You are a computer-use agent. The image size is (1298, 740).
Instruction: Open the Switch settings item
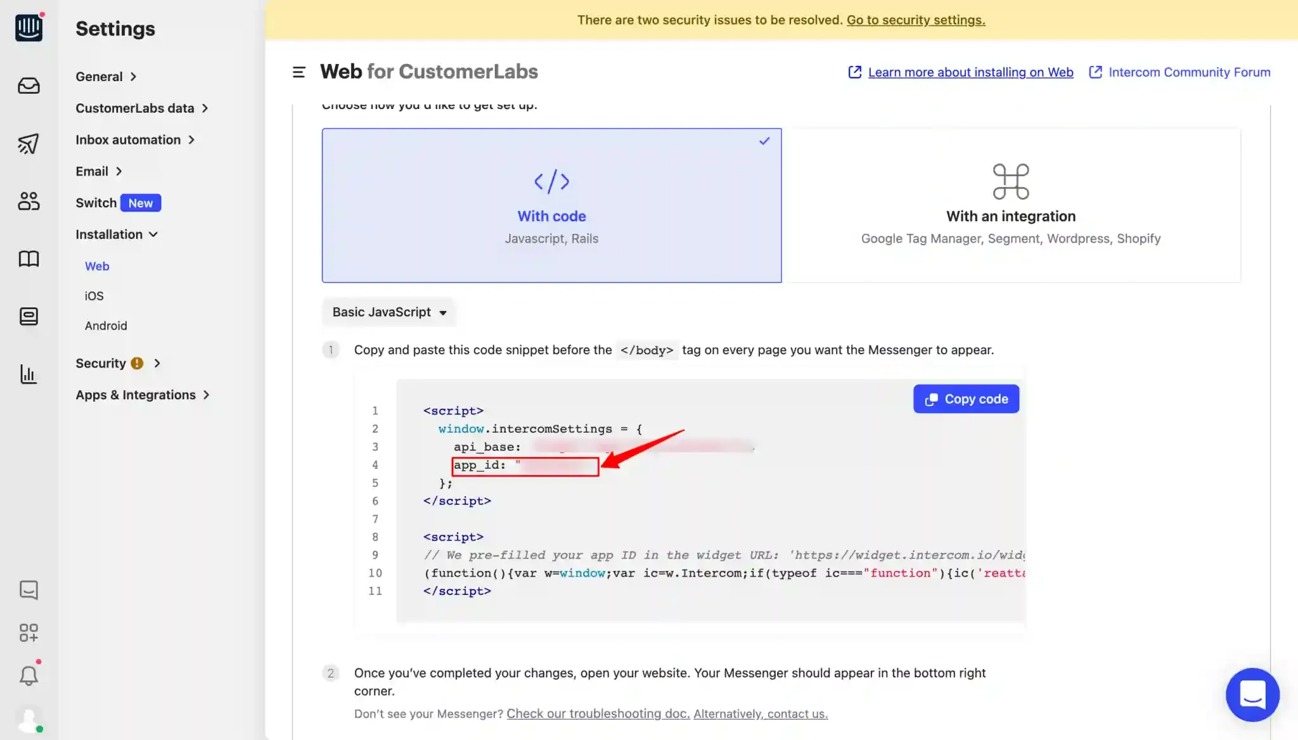coord(118,203)
